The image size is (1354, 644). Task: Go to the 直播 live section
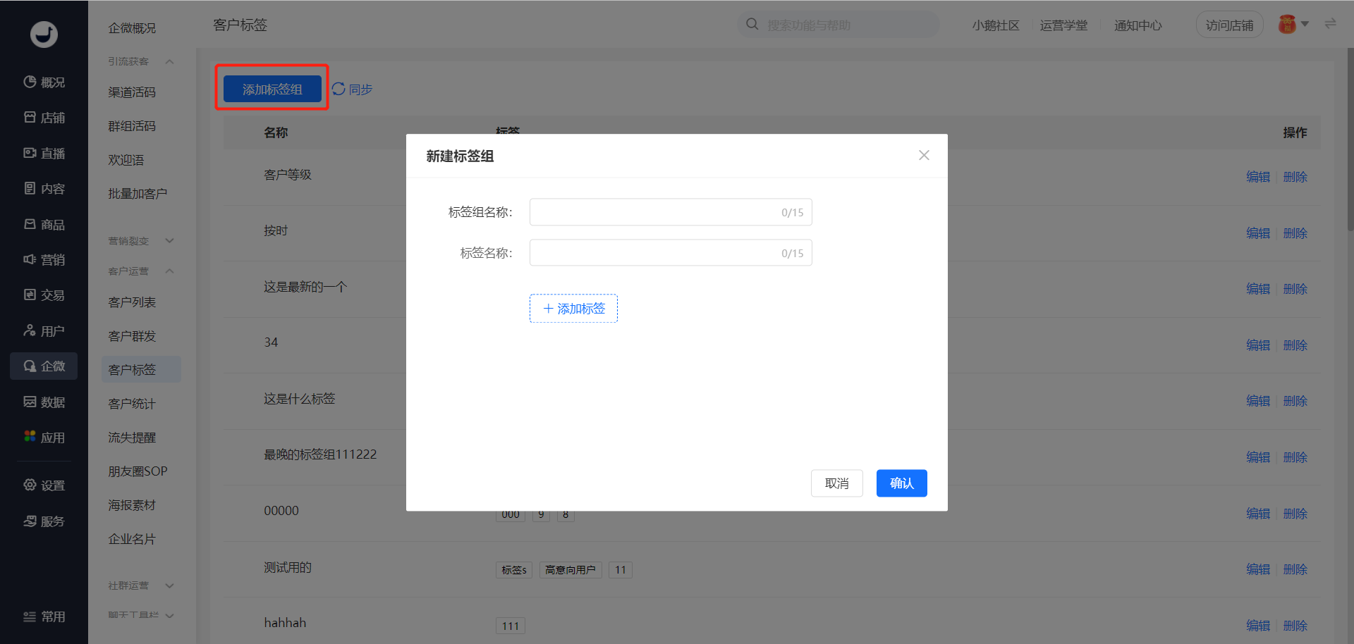click(x=44, y=153)
